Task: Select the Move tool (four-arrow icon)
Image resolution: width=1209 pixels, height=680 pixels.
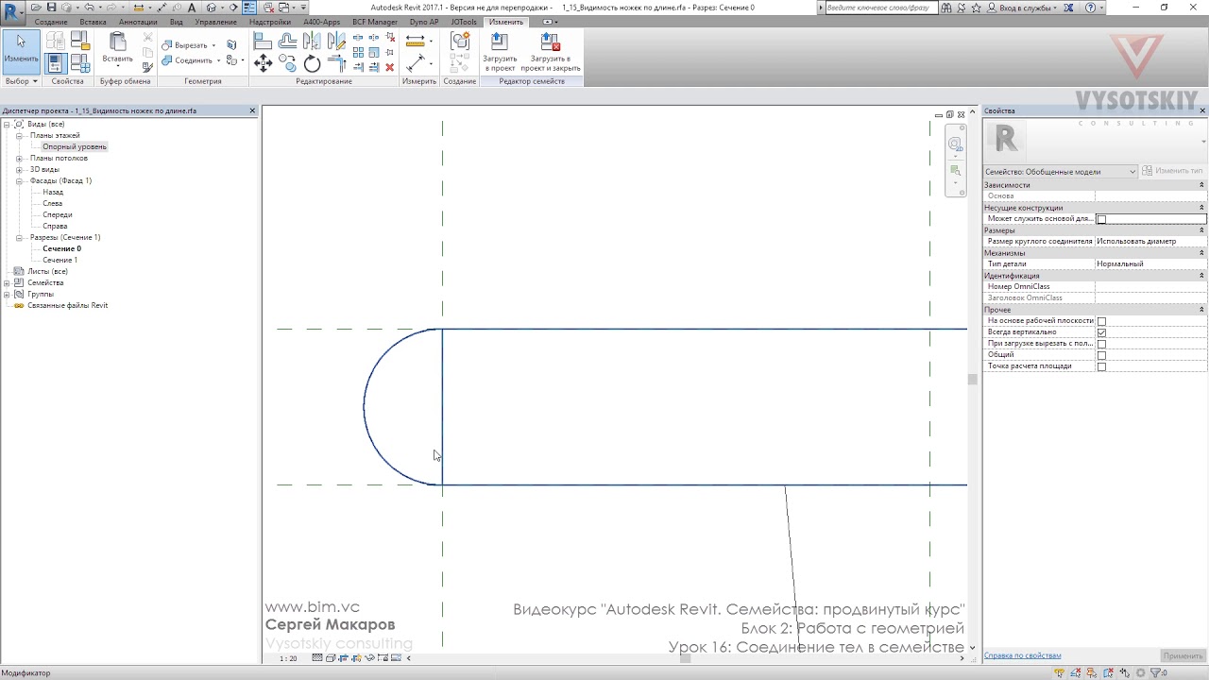Action: (x=264, y=64)
